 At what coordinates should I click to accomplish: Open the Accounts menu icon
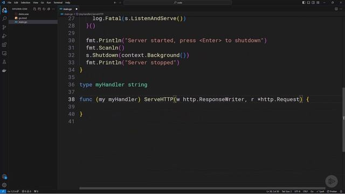coord(4,177)
